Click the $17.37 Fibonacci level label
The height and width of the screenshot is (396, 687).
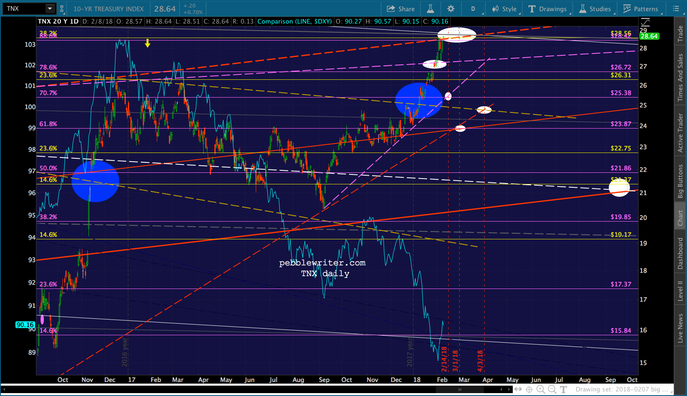point(621,284)
